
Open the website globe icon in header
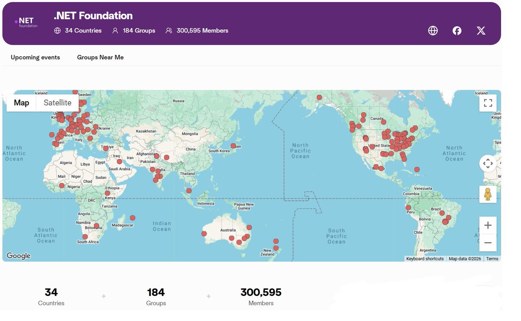433,30
